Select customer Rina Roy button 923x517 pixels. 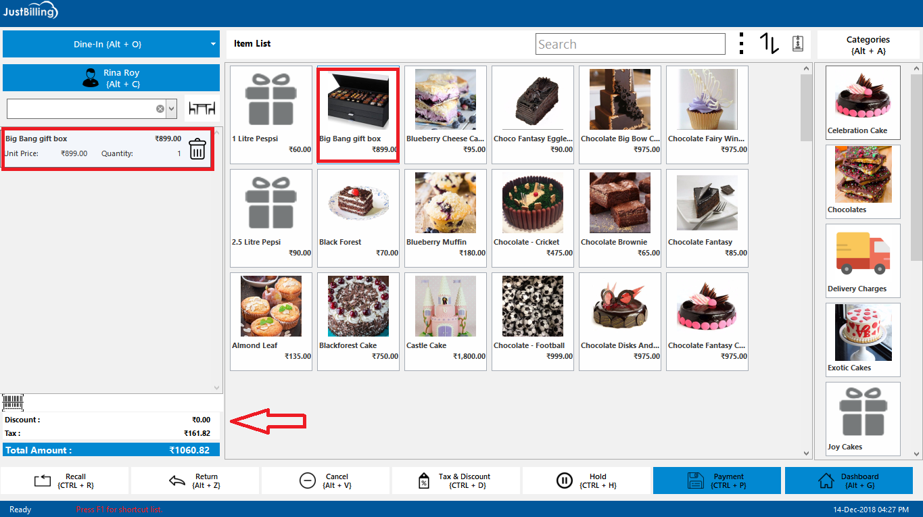(112, 78)
